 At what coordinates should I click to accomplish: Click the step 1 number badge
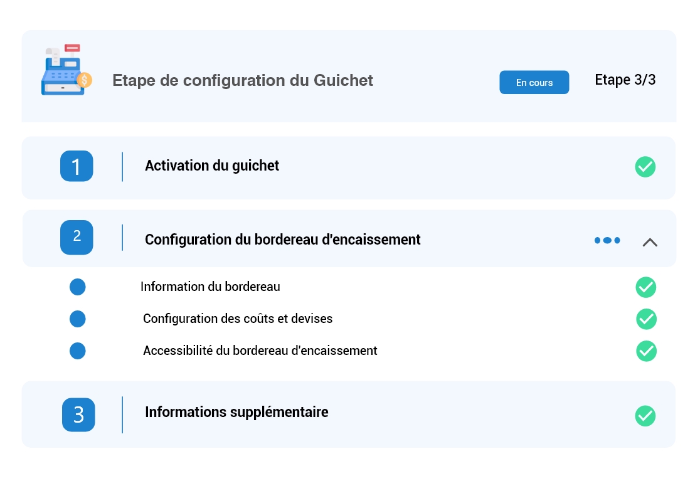coord(77,166)
